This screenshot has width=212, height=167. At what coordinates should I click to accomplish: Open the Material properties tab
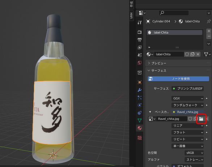[140, 128]
